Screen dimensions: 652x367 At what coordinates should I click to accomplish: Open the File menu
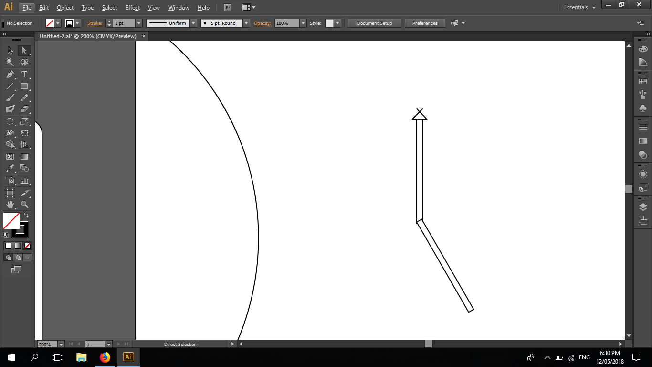pyautogui.click(x=27, y=8)
